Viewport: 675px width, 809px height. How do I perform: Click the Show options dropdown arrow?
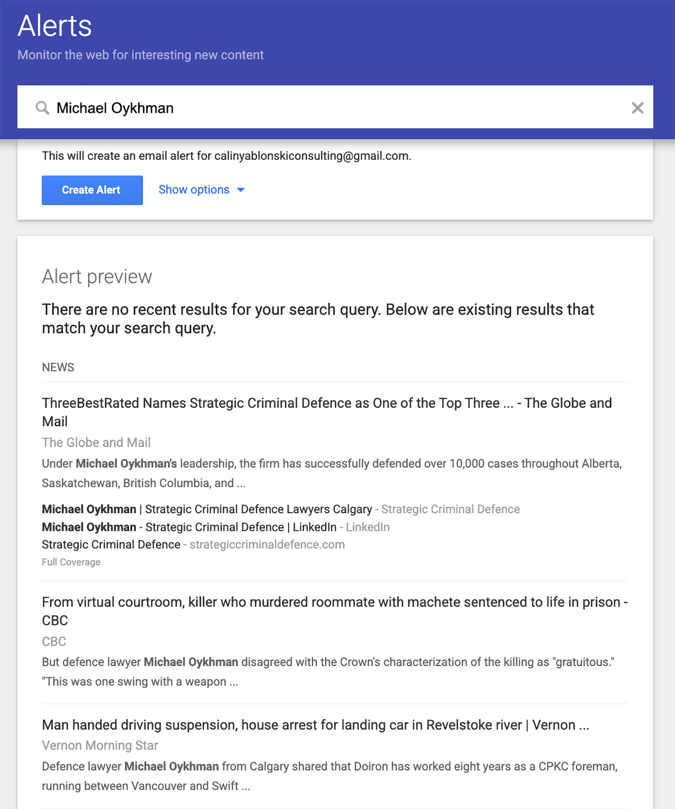coord(241,190)
